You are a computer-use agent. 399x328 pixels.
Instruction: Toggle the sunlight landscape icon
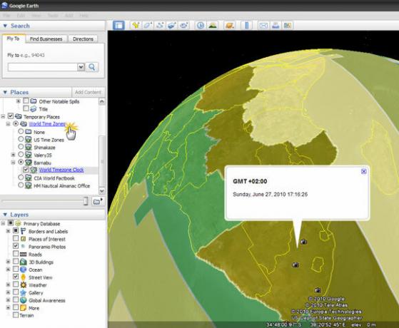pyautogui.click(x=213, y=26)
